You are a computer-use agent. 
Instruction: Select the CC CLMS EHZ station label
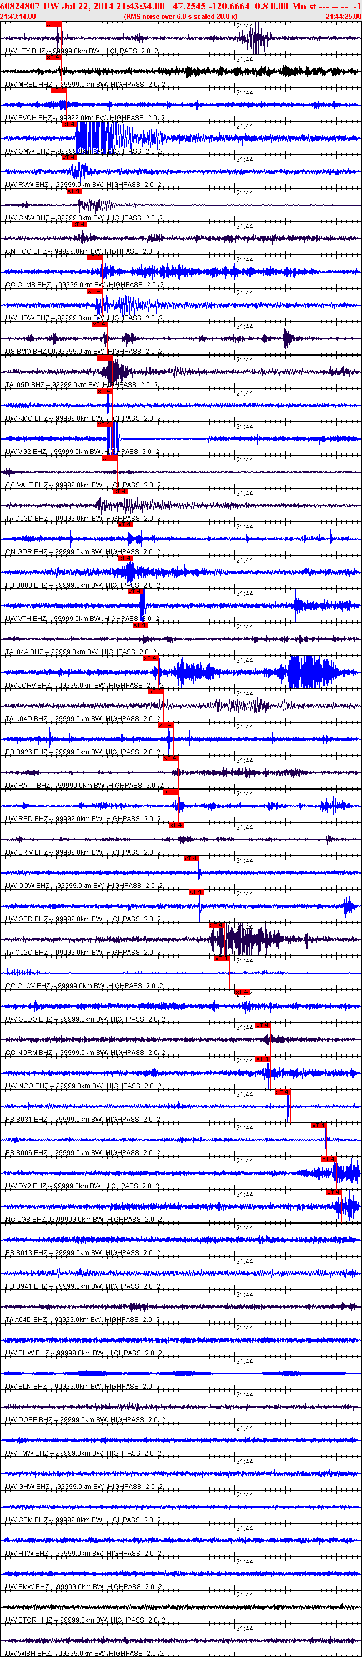(85, 285)
